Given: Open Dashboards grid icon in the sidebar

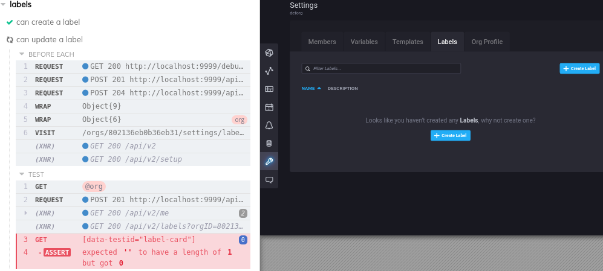Looking at the screenshot, I should tap(269, 89).
